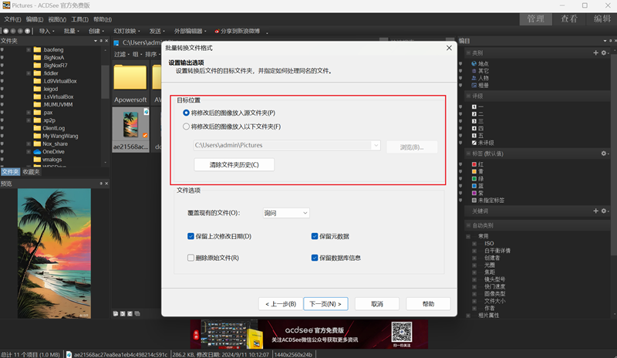Toggle 保留数据库信息 checkbox
Image resolution: width=617 pixels, height=358 pixels.
pos(315,258)
